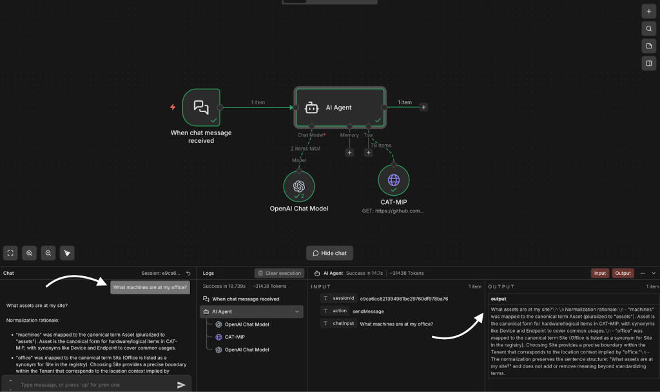Click the Input toggle in logs panel
Screen dimensions: 660x392
click(599, 273)
